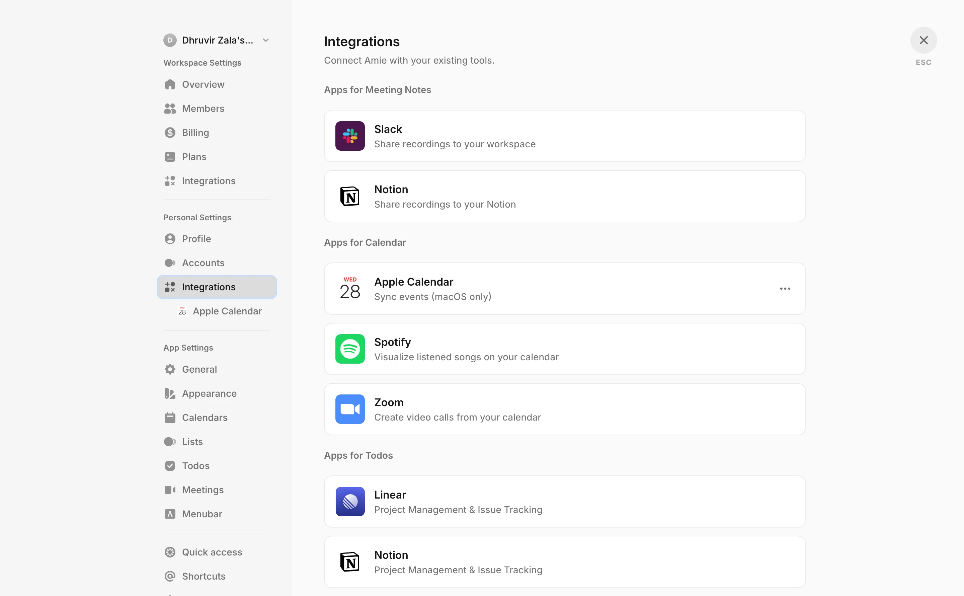
Task: Click the Appearance paint icon
Action: click(x=170, y=393)
